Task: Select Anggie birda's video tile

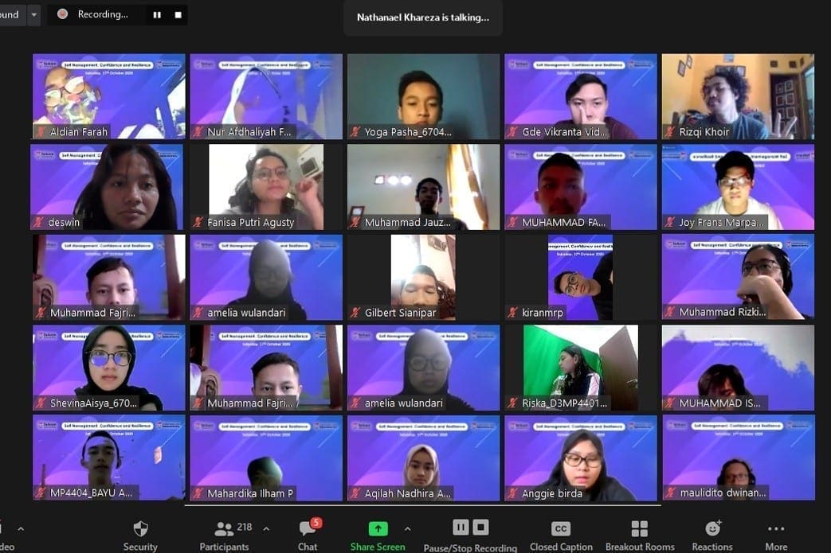Action: click(x=581, y=458)
